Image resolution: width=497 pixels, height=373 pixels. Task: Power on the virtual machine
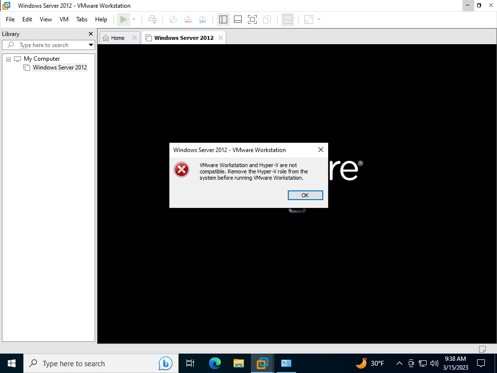[x=122, y=19]
